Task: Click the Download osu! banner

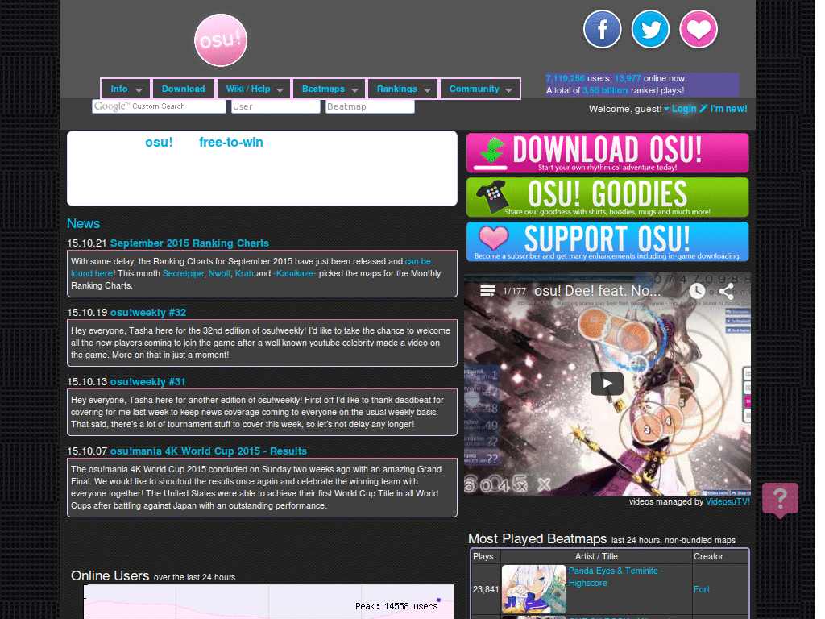Action: tap(607, 152)
